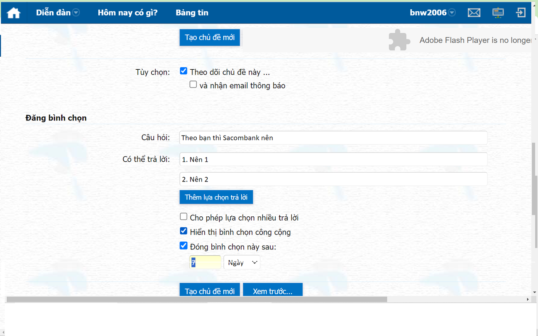Go to the forum home icon
Viewport: 538px width, 336px height.
click(13, 13)
